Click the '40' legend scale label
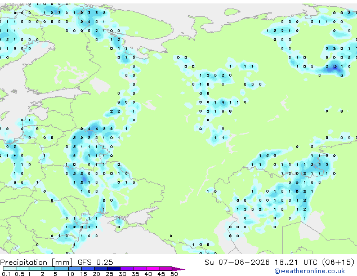Screen dimensions: 357x276 coord(148,274)
